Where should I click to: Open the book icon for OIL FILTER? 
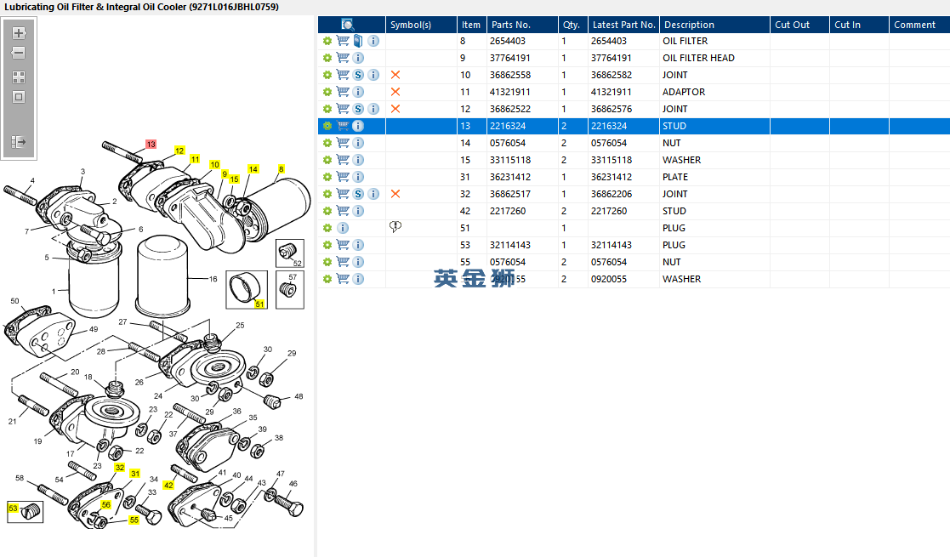[x=358, y=41]
